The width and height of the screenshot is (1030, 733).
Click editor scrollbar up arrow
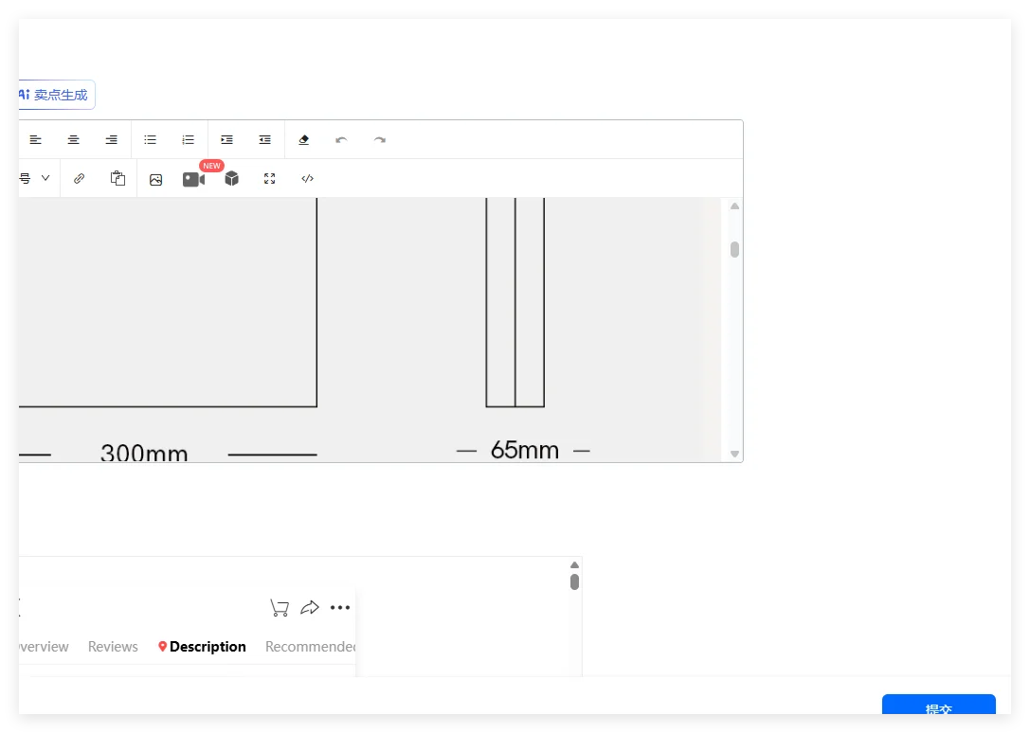735,206
